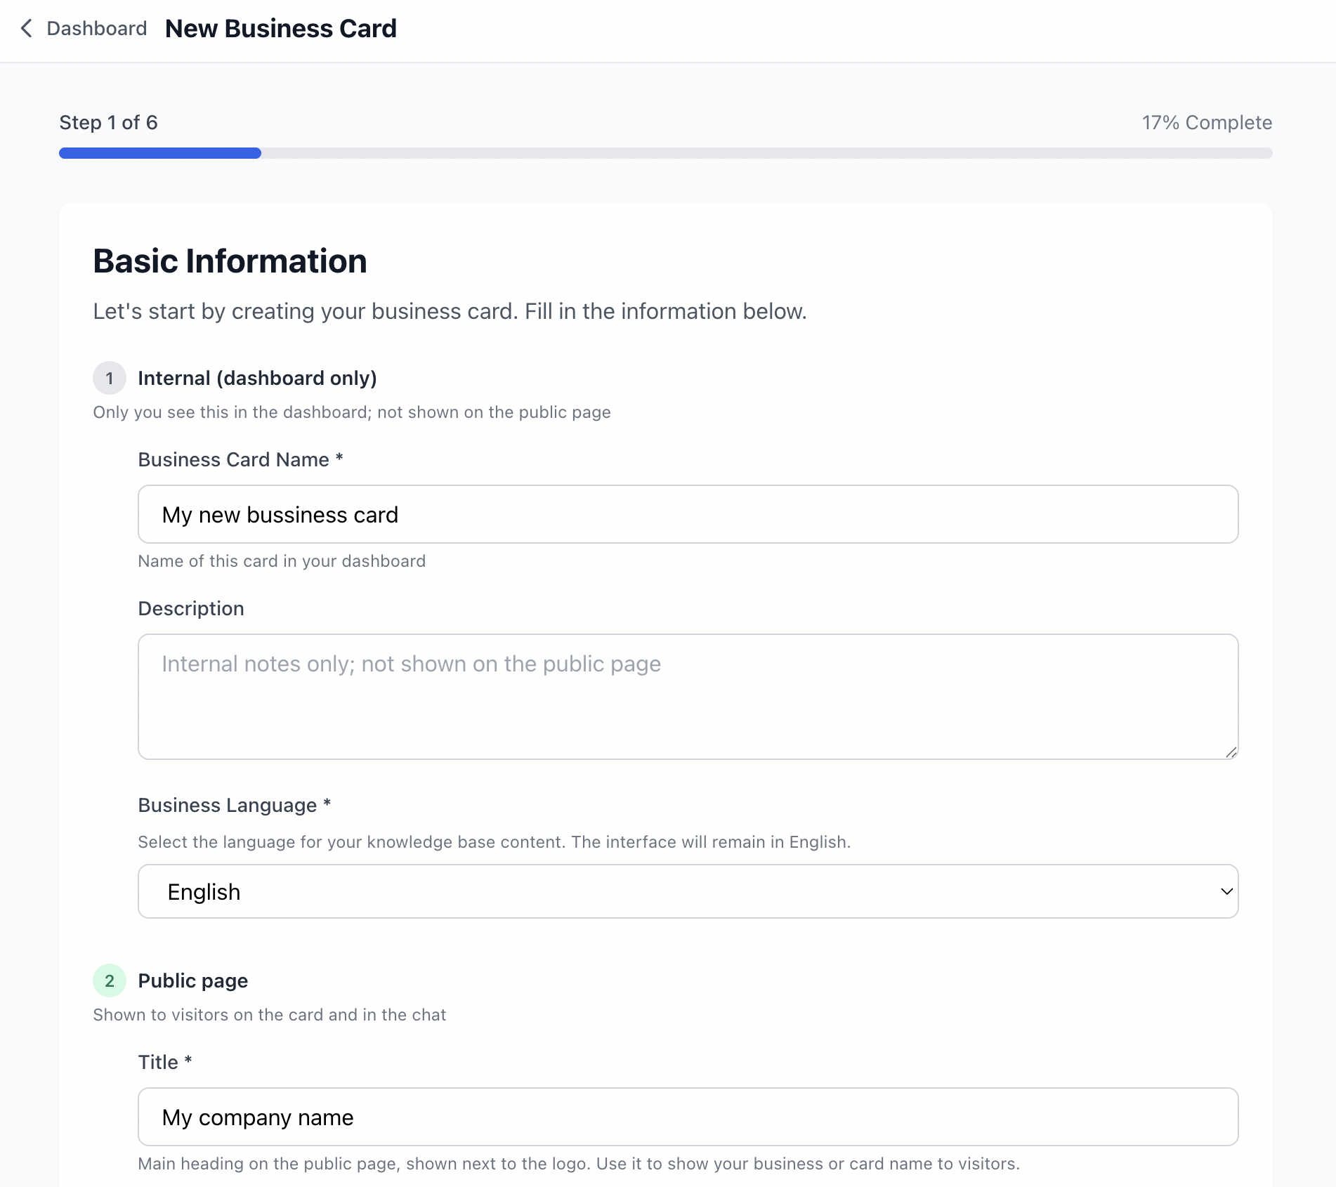This screenshot has width=1336, height=1187.
Task: Click the Internal (dashboard only) section heading
Action: (257, 379)
